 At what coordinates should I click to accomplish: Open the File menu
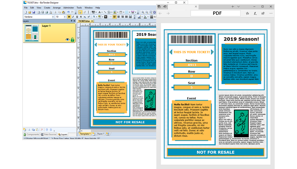click(26, 8)
